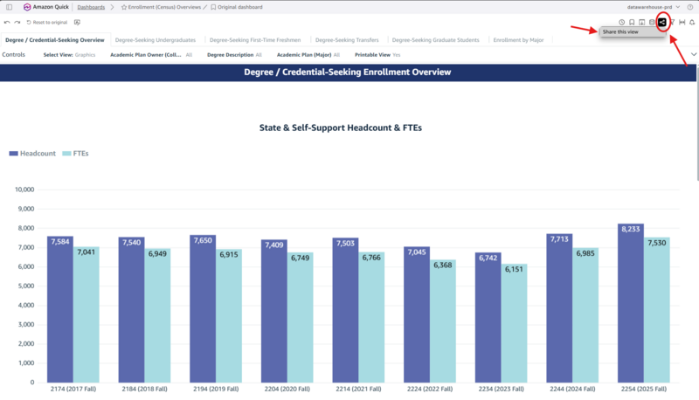Reset dashboard to original

click(47, 23)
